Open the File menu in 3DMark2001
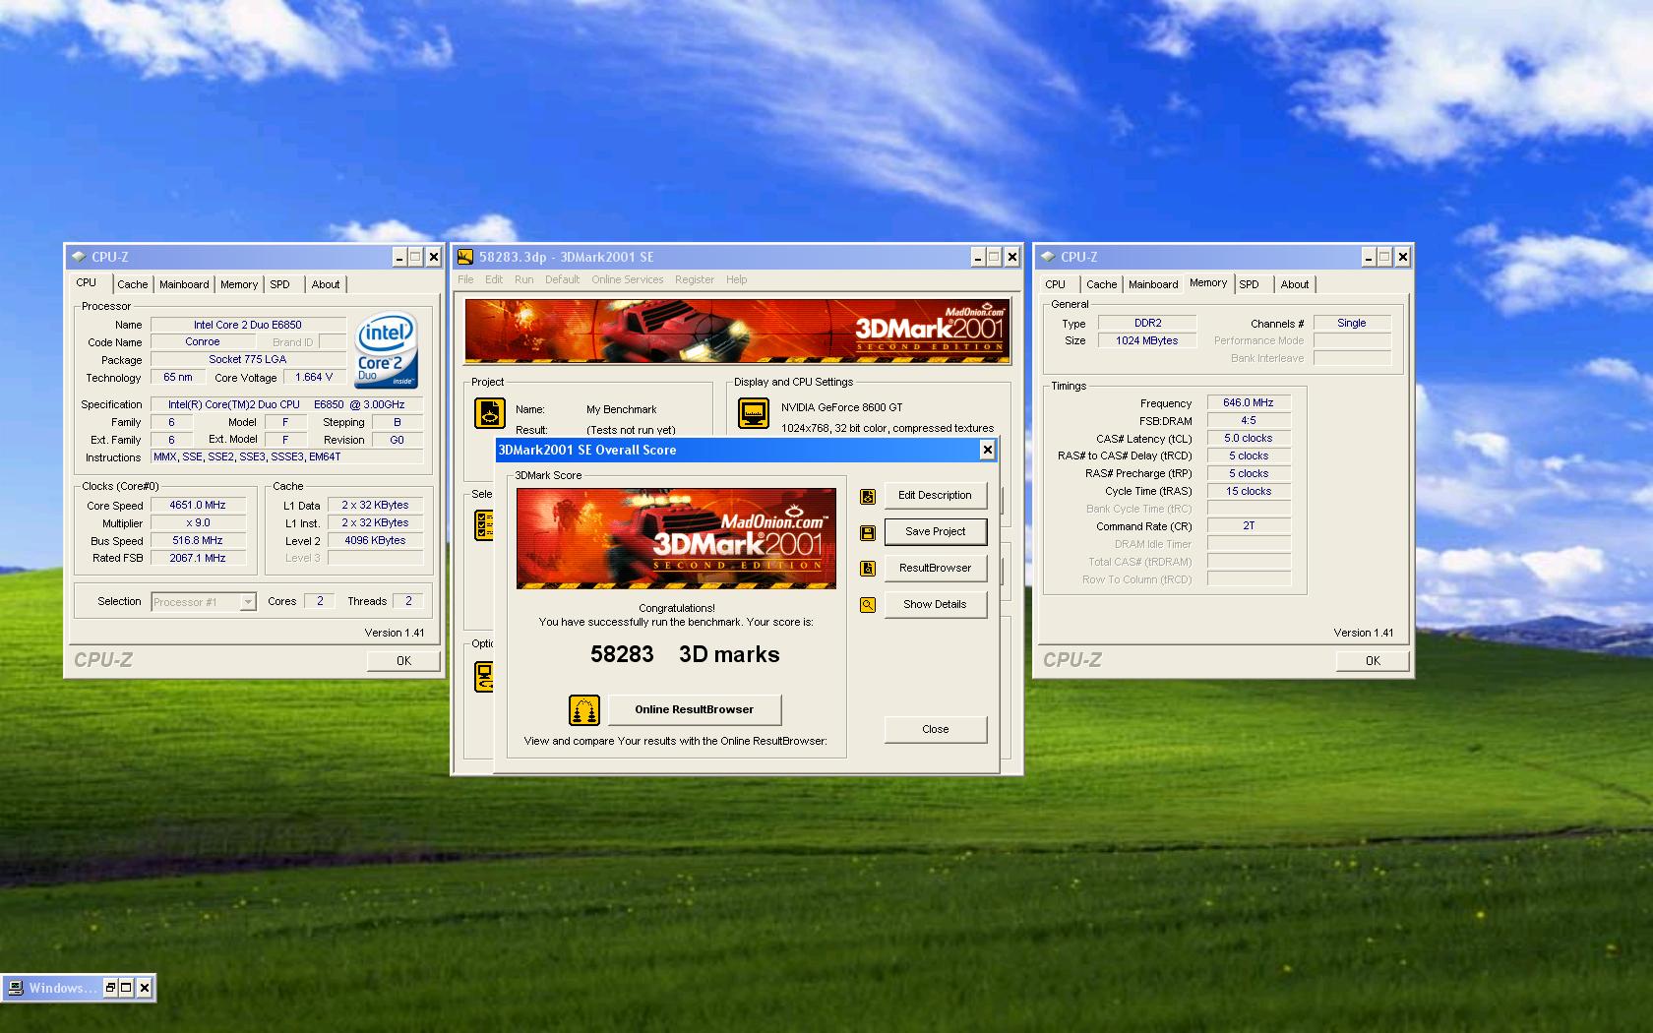1653x1033 pixels. click(x=465, y=279)
